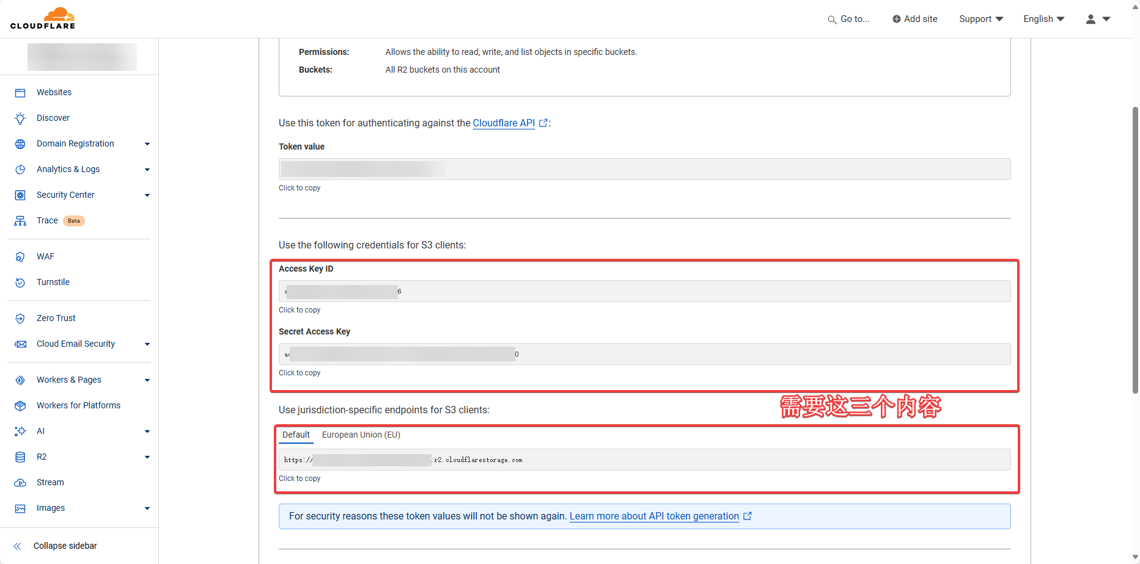The width and height of the screenshot is (1140, 564).
Task: Open the Cloudflare API link
Action: 503,123
